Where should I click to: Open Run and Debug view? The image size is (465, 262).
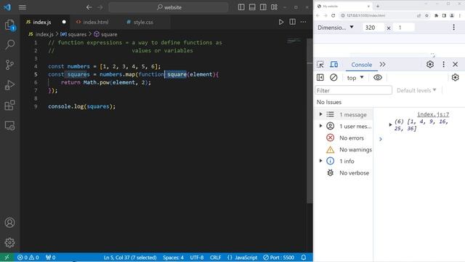(9, 85)
